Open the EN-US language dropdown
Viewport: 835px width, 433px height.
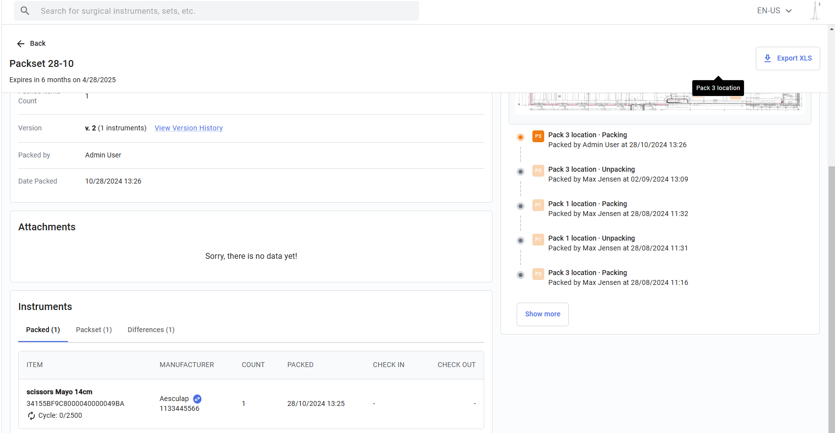tap(774, 11)
